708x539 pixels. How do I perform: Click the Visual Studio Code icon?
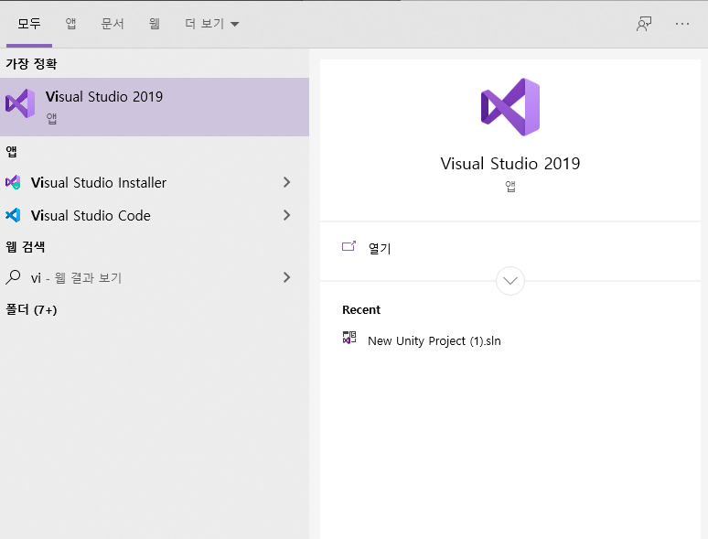click(13, 215)
